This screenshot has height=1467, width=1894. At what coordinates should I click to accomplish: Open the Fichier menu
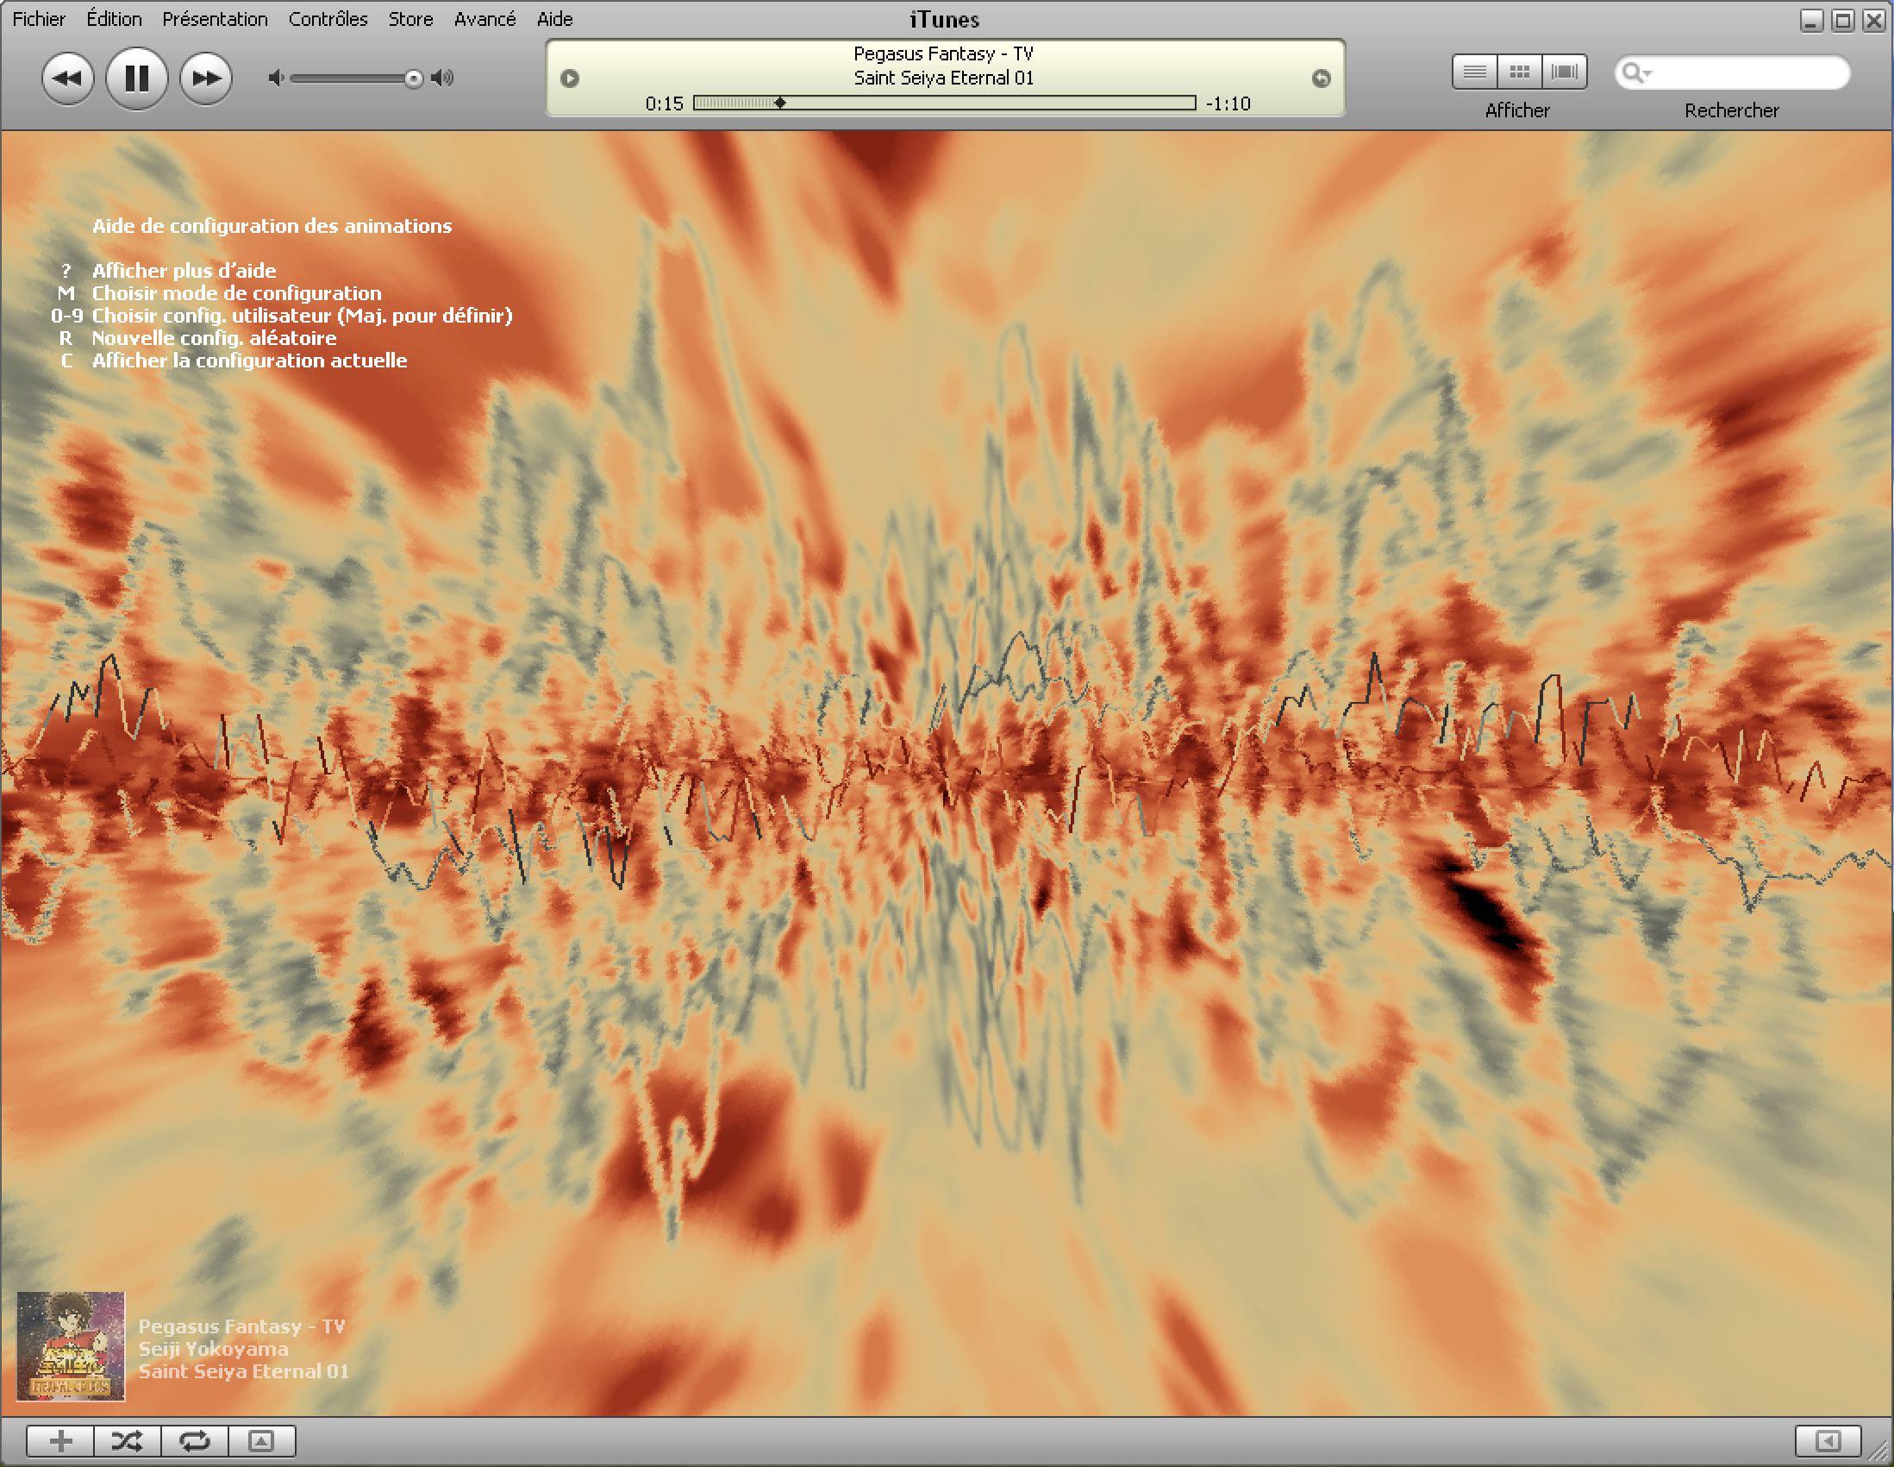(x=38, y=19)
